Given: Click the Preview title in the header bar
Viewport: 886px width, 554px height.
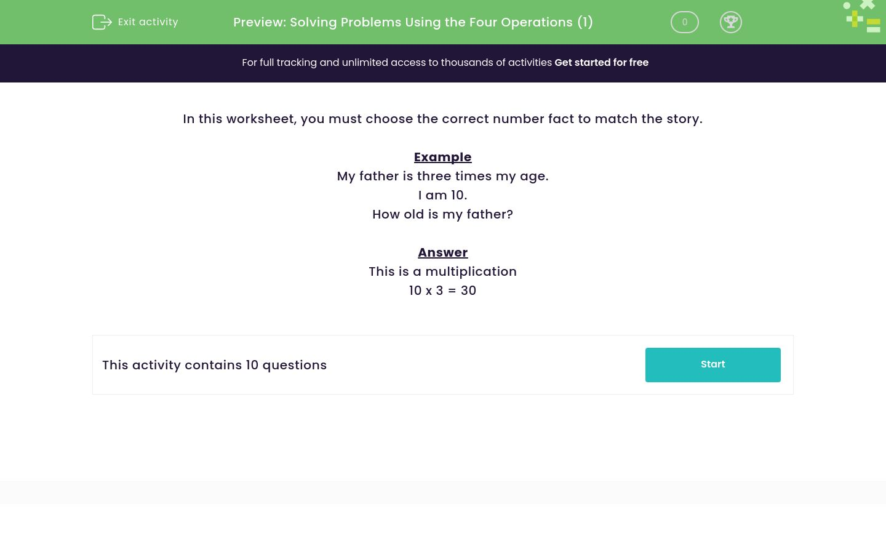Looking at the screenshot, I should tap(413, 22).
